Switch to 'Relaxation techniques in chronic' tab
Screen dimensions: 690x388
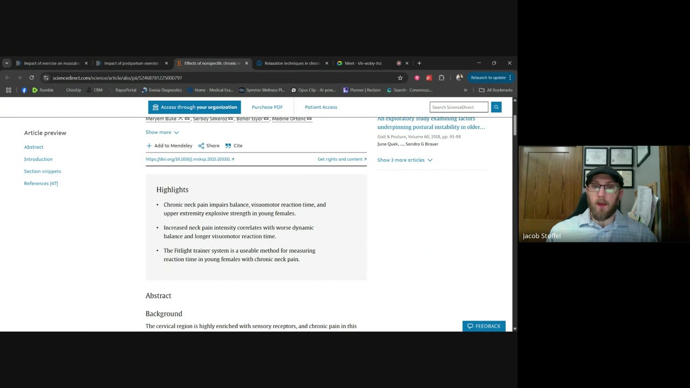[292, 63]
